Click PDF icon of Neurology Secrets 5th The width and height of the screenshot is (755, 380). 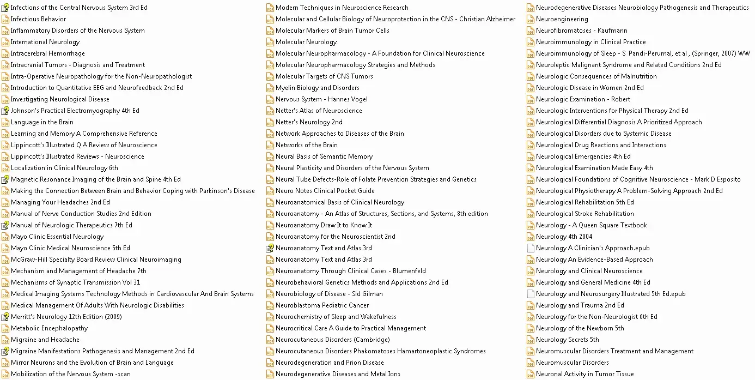pos(531,340)
